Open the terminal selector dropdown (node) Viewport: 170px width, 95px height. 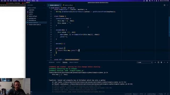pos(145,62)
